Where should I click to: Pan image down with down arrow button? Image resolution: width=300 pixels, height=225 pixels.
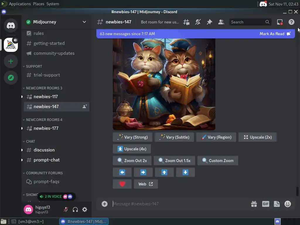[185, 172]
